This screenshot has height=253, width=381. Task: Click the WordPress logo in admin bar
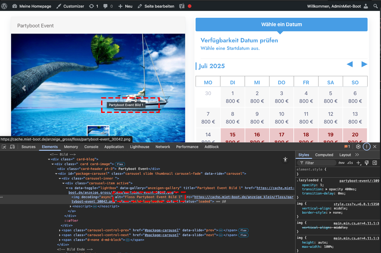(4, 6)
